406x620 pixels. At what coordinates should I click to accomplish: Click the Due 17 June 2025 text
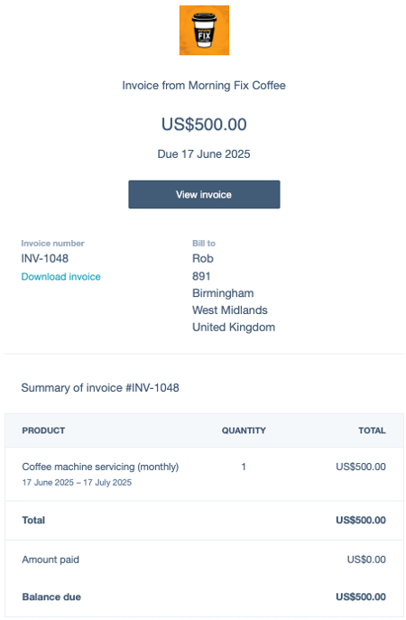pyautogui.click(x=204, y=153)
